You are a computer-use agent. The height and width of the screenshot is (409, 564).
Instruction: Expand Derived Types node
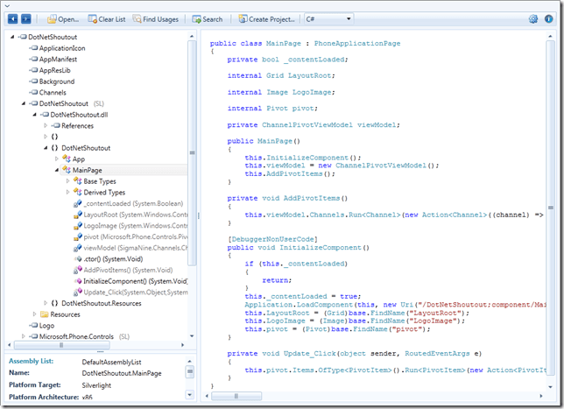click(68, 193)
